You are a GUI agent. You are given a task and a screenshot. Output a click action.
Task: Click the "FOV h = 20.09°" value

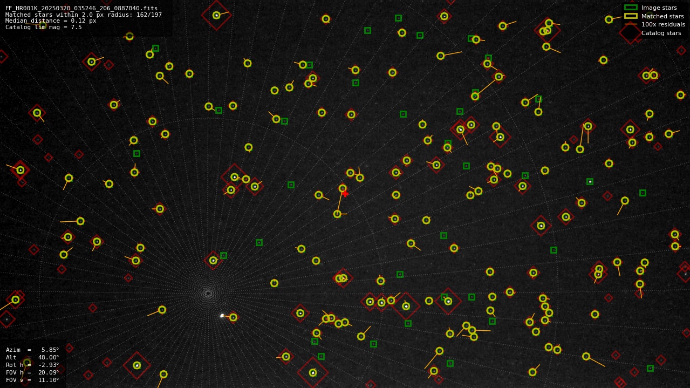click(x=32, y=372)
